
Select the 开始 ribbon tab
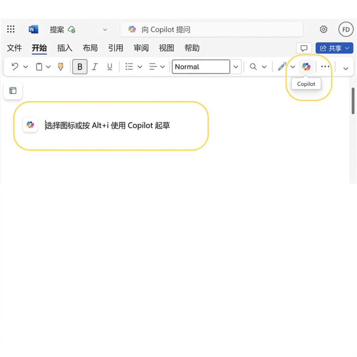39,48
